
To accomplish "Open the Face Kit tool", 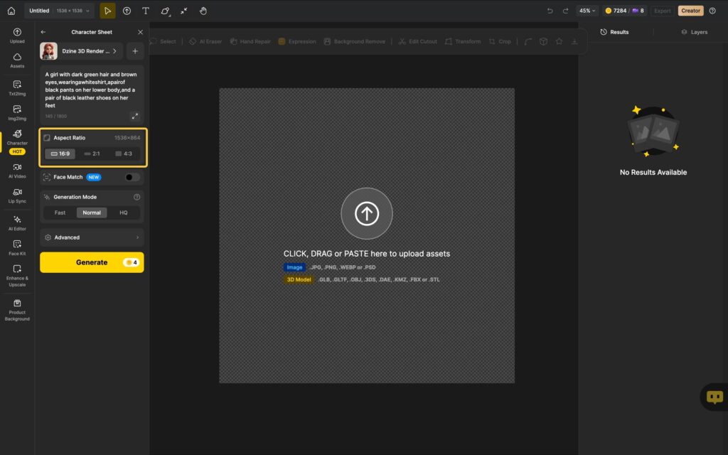I will click(x=17, y=247).
